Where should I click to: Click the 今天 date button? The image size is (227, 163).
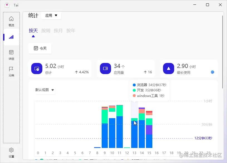point(40,48)
